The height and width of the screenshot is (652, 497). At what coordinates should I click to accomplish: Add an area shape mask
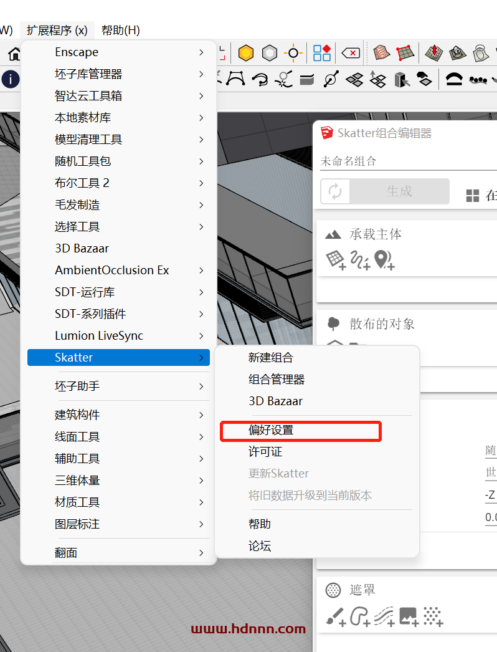coord(360,616)
